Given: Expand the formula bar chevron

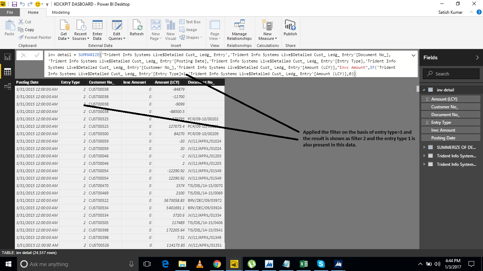Looking at the screenshot, I should 413,55.
